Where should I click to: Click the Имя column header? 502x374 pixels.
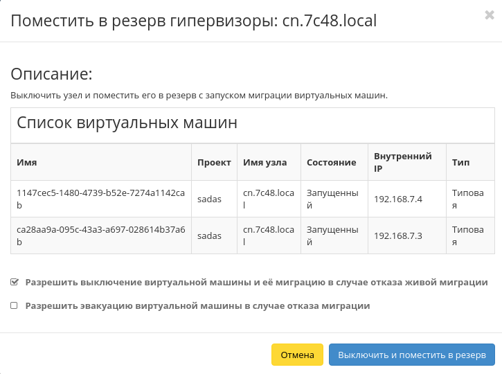(27, 163)
